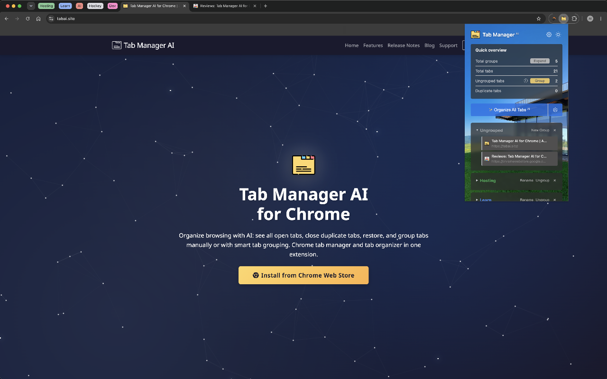
Task: Open the Organize All Tabs settings gear
Action: click(x=555, y=110)
